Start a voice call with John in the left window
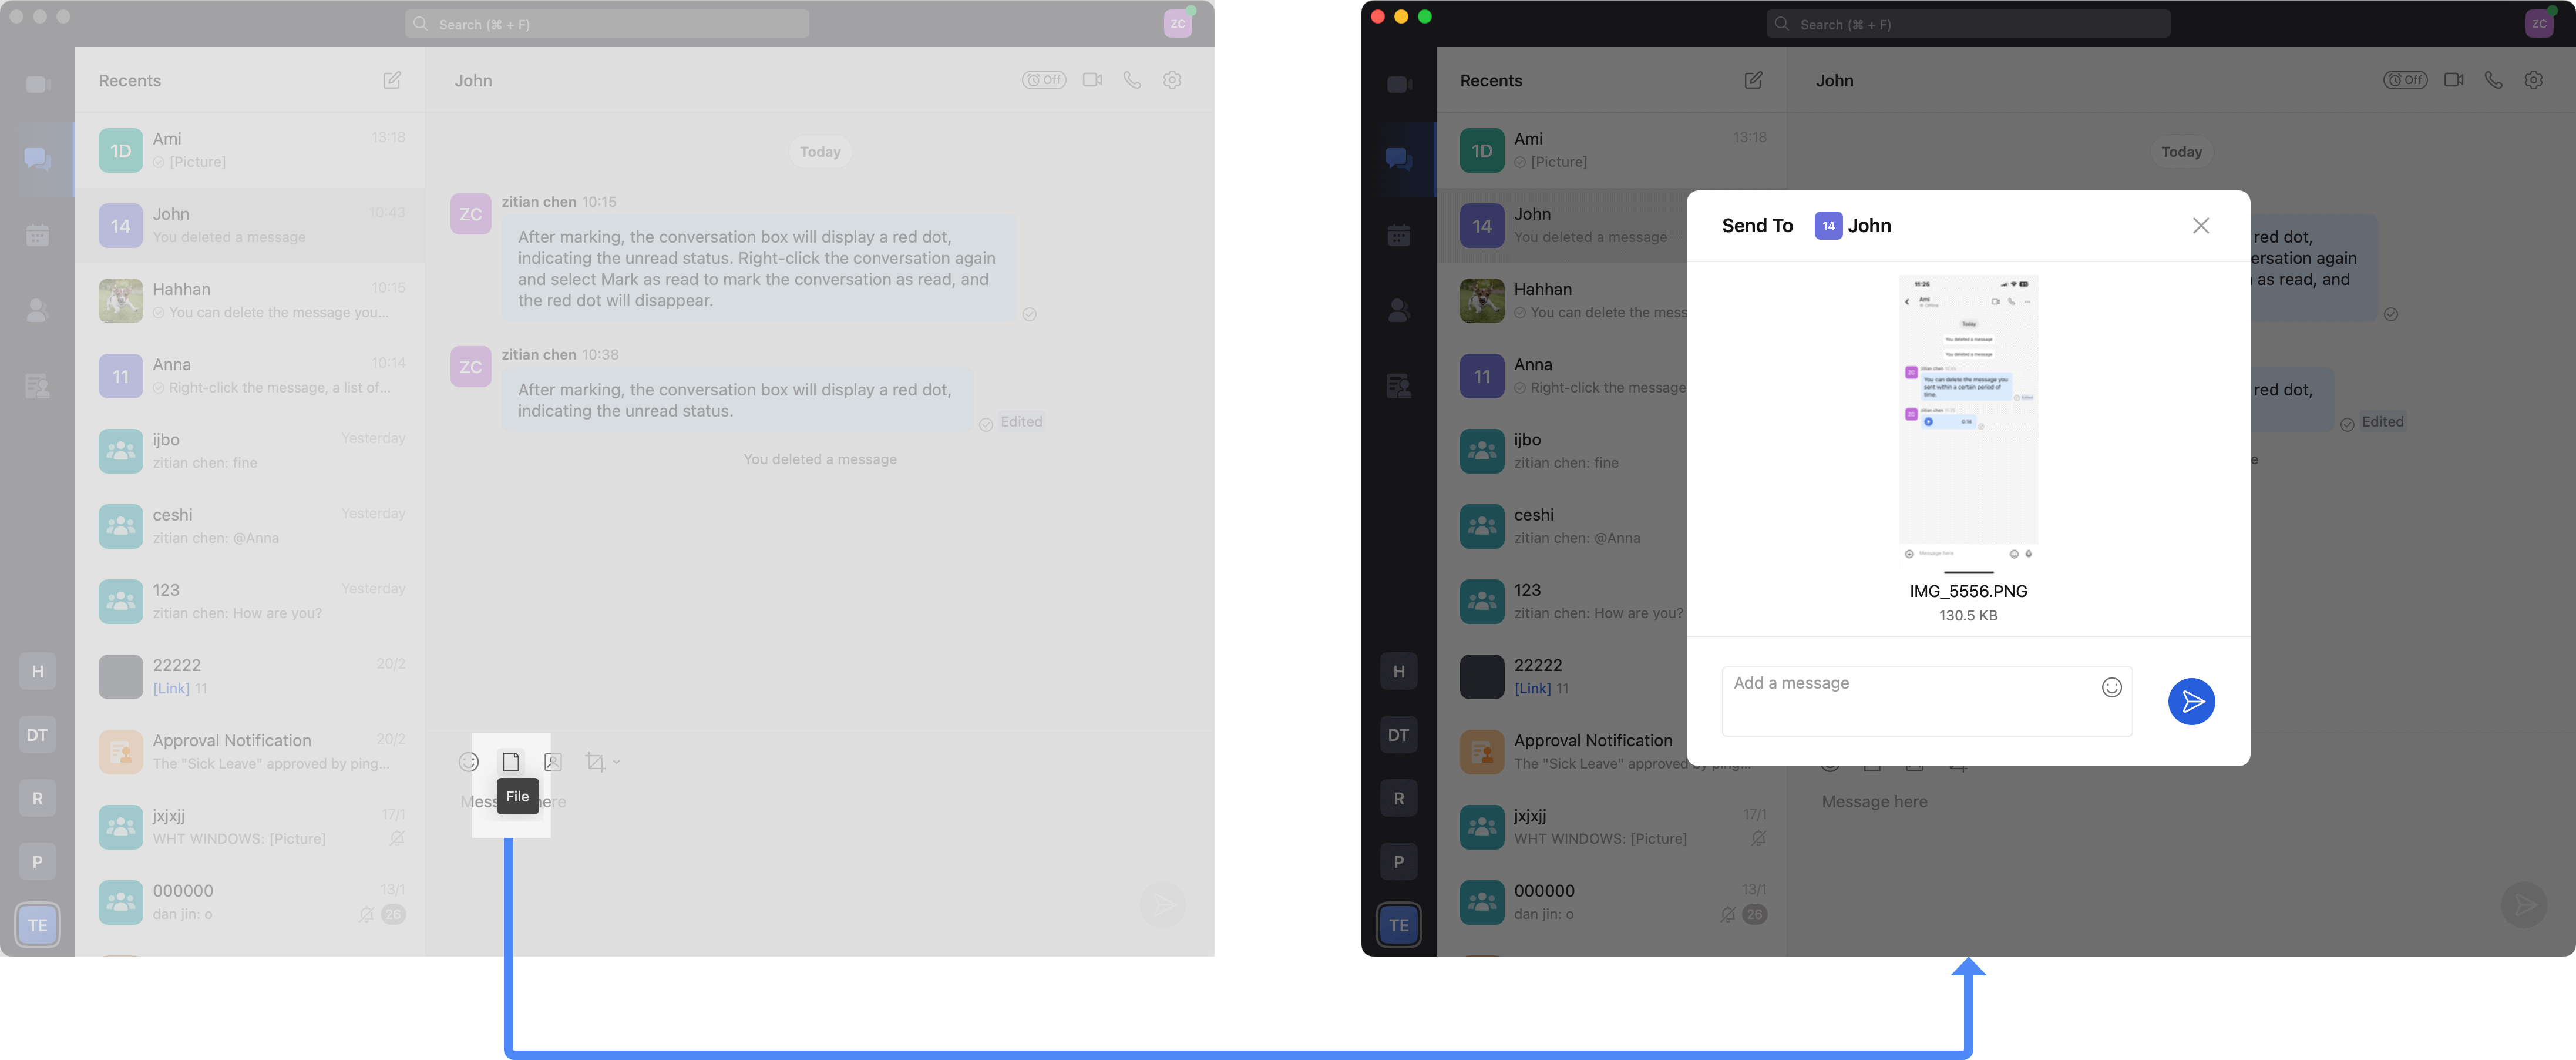2576x1060 pixels. coord(1132,80)
